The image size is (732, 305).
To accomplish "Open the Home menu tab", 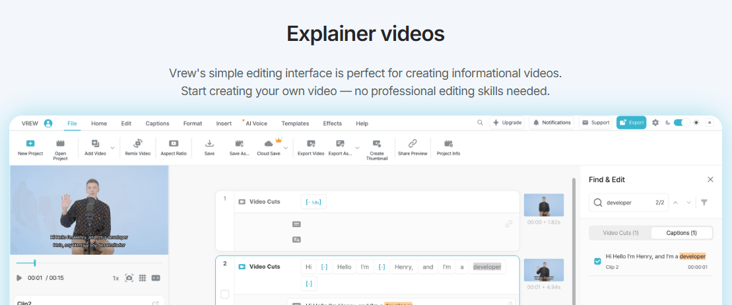I will tap(99, 123).
